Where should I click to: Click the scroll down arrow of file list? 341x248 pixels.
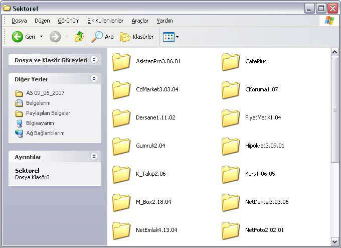[x=334, y=241]
